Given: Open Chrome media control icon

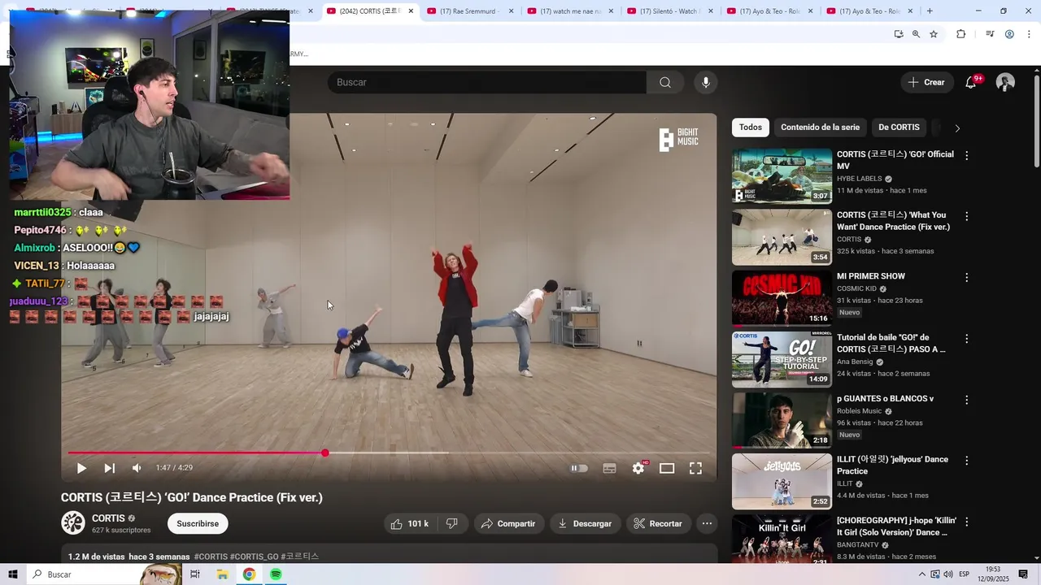Looking at the screenshot, I should [x=990, y=34].
